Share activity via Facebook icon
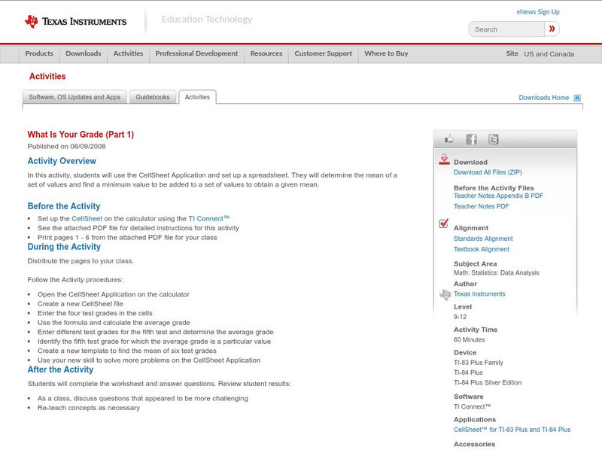The height and width of the screenshot is (450, 602). [x=471, y=139]
